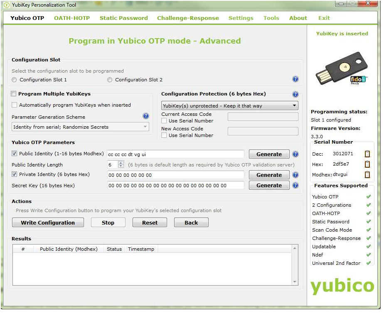
Task: Copy the decimal serial number to clipboard
Action: 367,154
